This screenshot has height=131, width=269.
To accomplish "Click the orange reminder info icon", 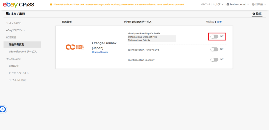I will coord(51,4).
